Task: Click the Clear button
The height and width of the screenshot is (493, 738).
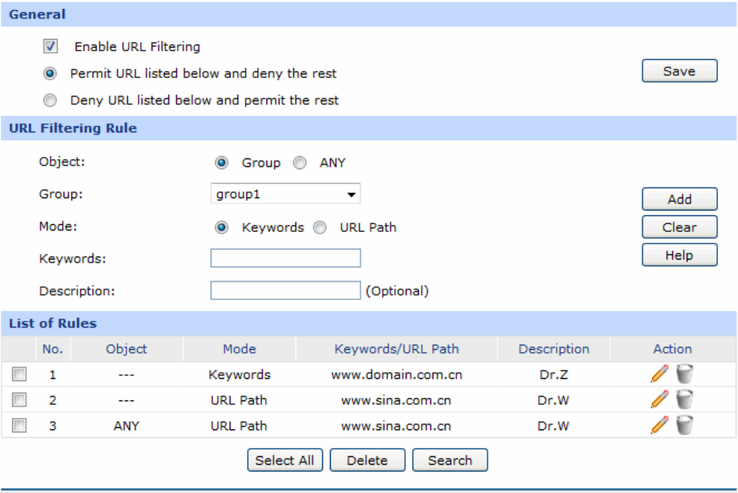Action: click(x=679, y=227)
